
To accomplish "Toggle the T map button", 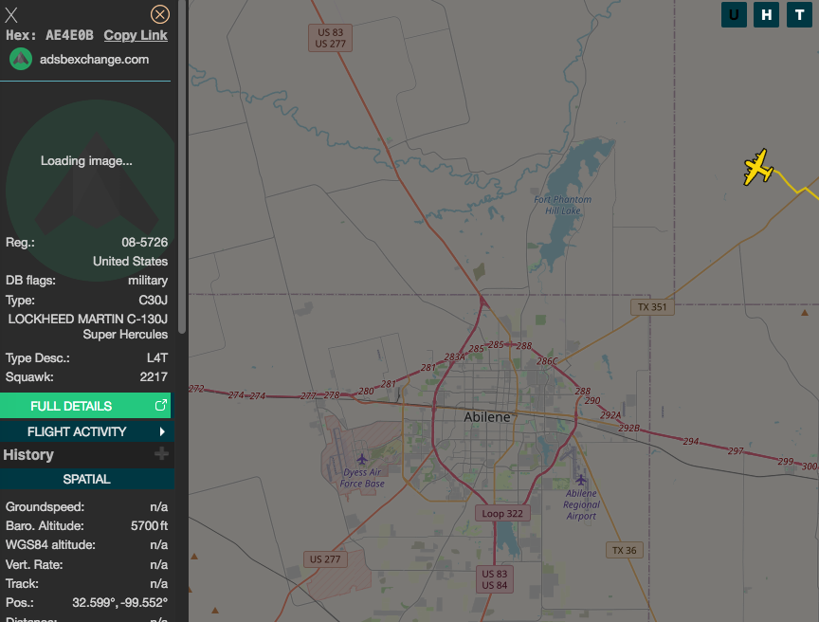I will pos(799,14).
